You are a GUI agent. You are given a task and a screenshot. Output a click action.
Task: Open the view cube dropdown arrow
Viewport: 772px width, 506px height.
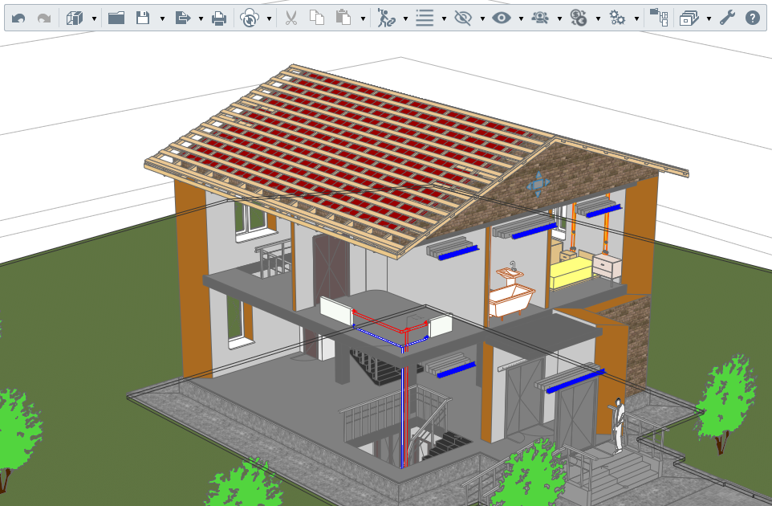point(94,19)
